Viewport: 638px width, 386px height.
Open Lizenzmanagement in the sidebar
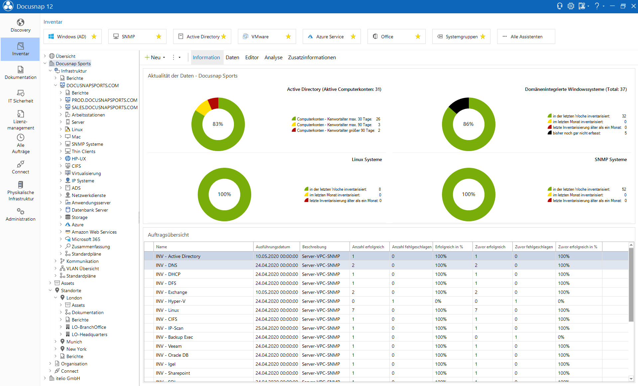pyautogui.click(x=20, y=120)
